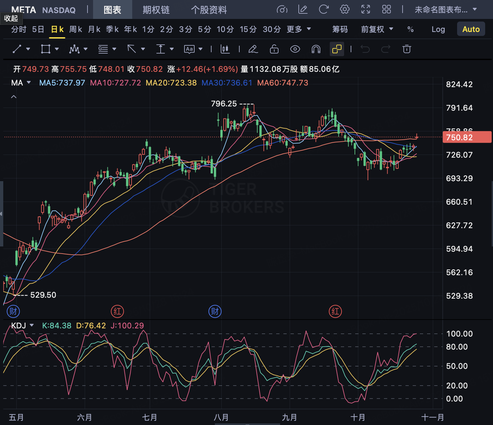Refresh the chart data
The image size is (493, 425).
(x=324, y=9)
